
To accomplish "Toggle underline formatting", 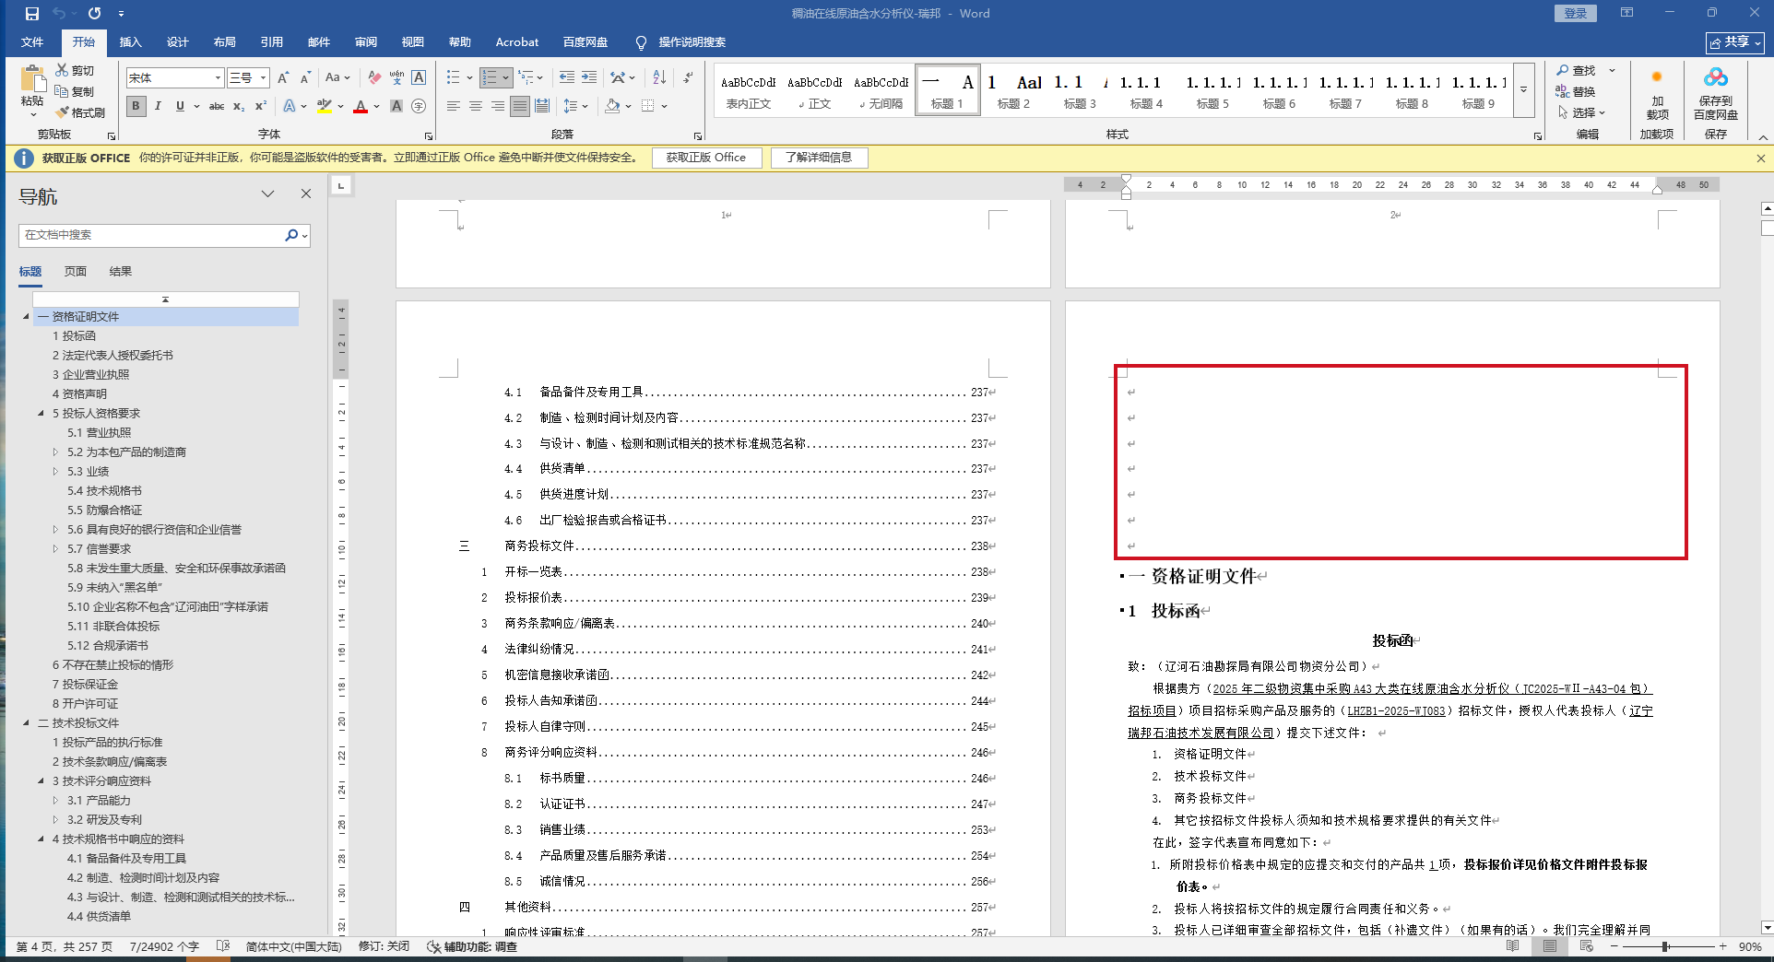I will click(180, 107).
